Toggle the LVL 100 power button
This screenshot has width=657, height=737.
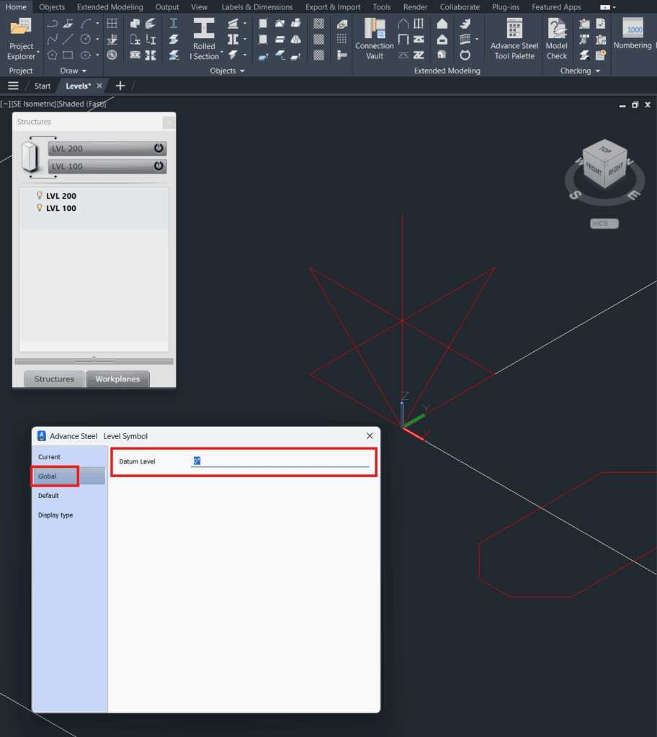158,166
